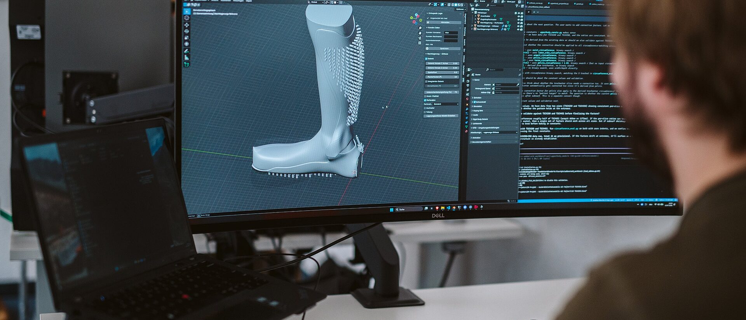Select the Move tool in the viewport toolbar
The image size is (746, 320).
(187, 24)
